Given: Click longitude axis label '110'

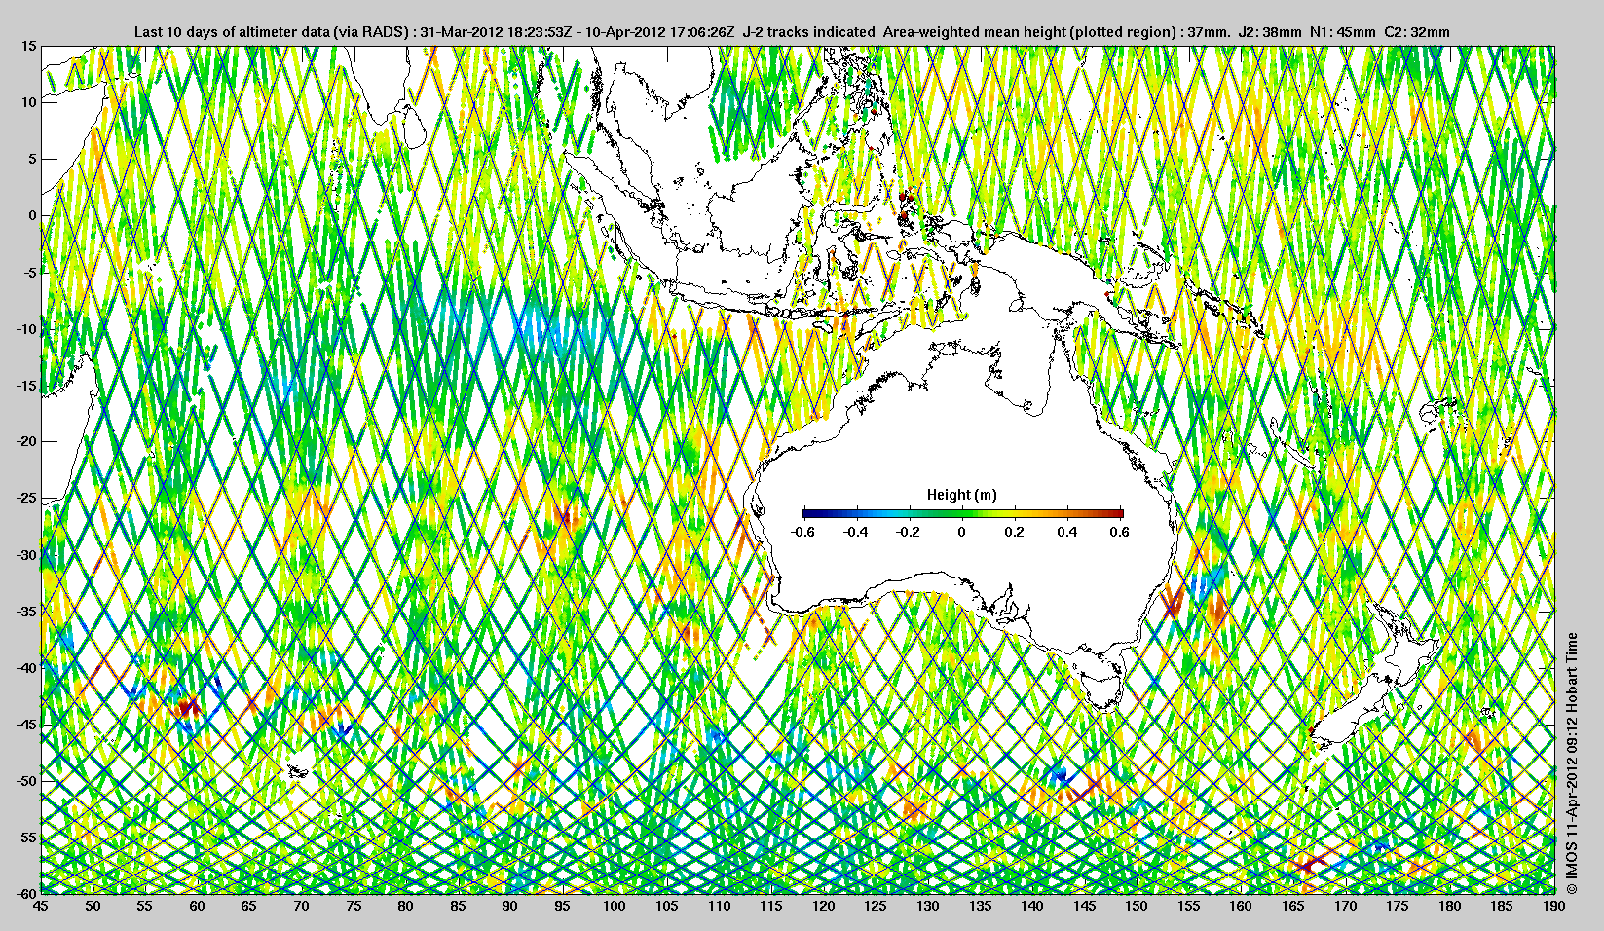Looking at the screenshot, I should click(x=719, y=906).
